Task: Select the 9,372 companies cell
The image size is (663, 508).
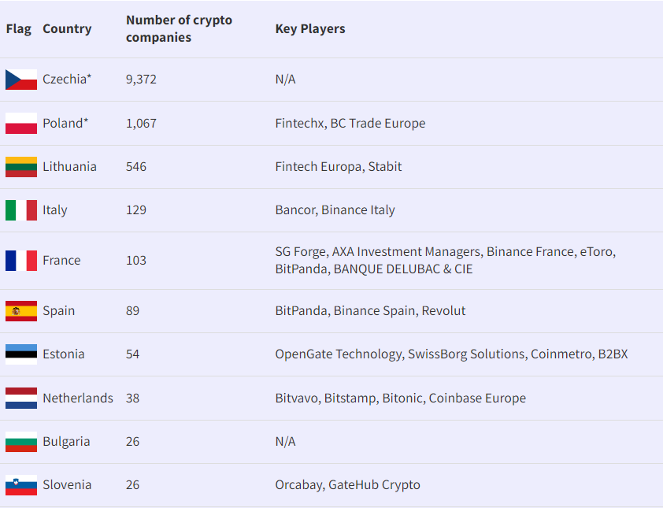Action: tap(141, 80)
